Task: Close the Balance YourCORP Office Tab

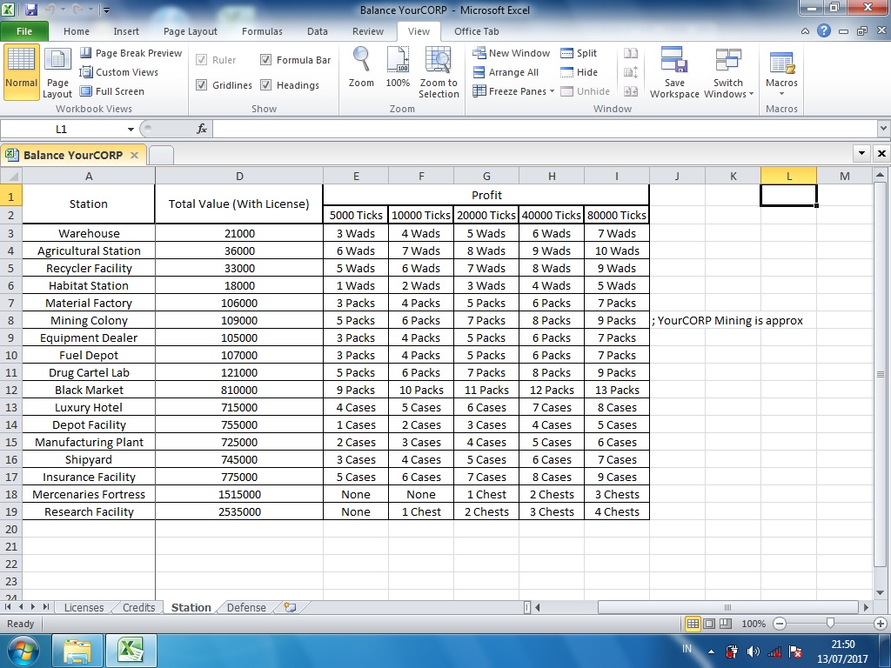Action: tap(134, 155)
